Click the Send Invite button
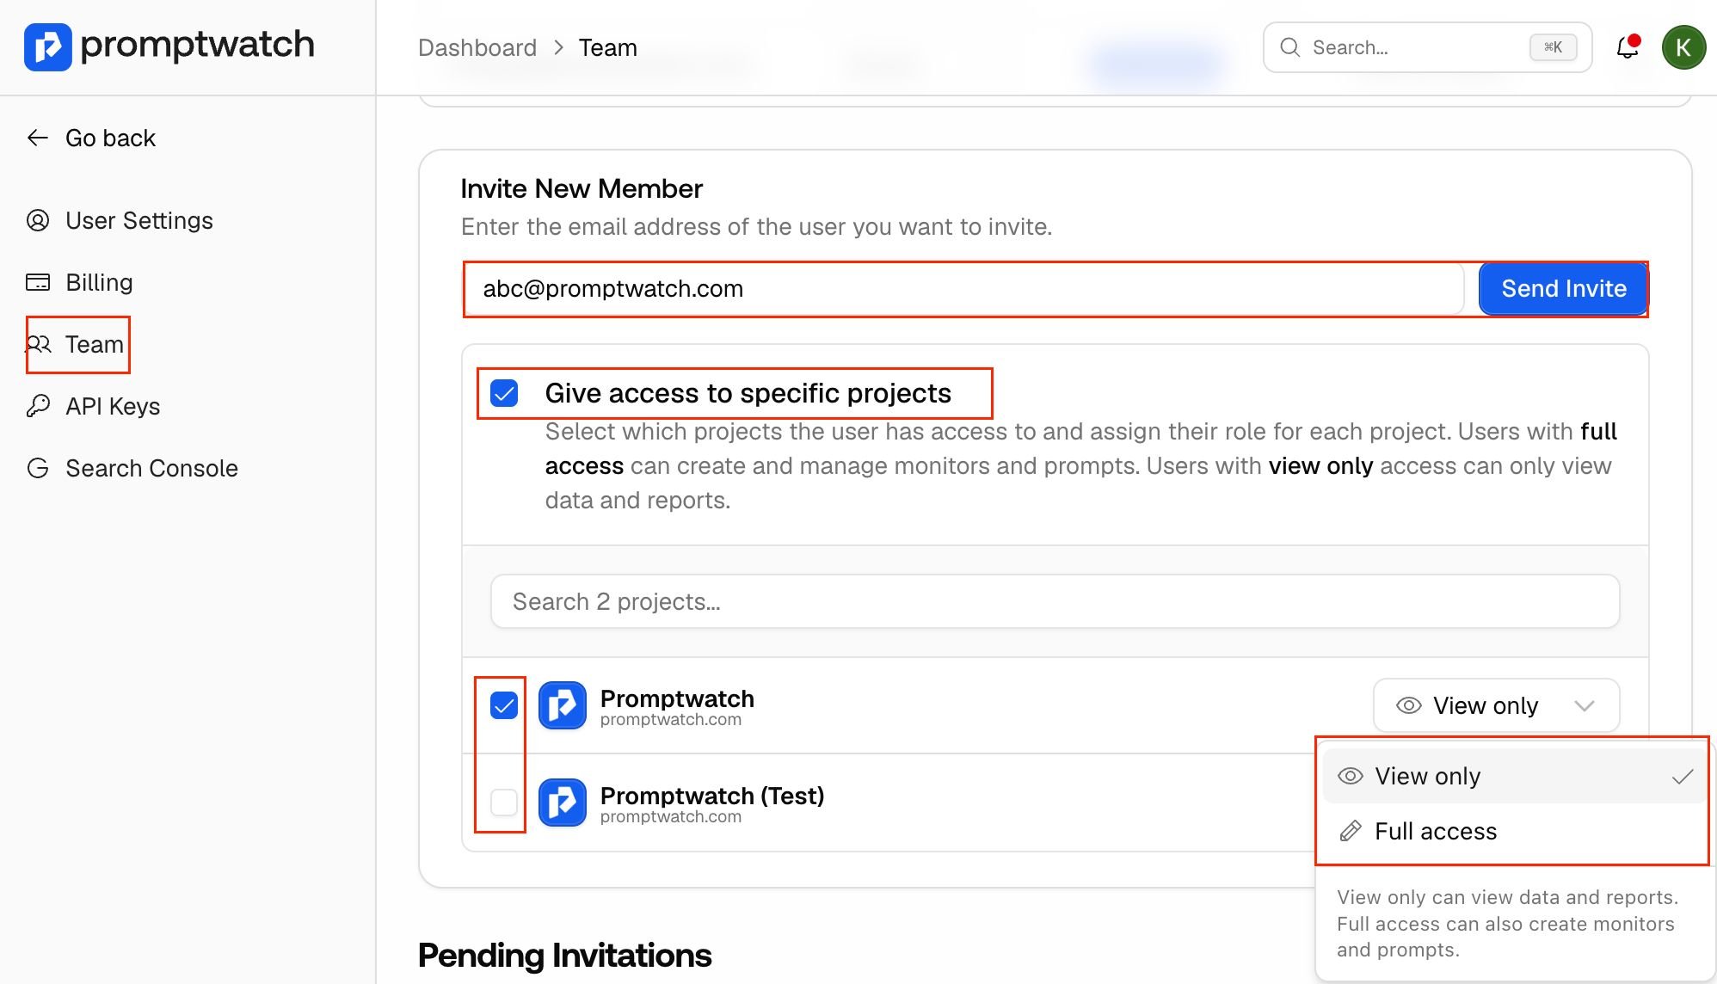The width and height of the screenshot is (1717, 984). [x=1563, y=289]
